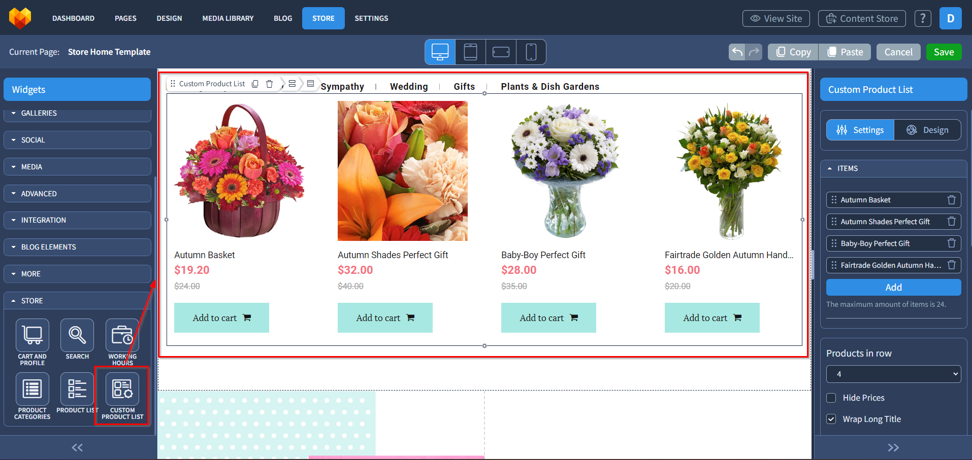Select the Cart and Profile widget
972x460 pixels.
pyautogui.click(x=33, y=342)
